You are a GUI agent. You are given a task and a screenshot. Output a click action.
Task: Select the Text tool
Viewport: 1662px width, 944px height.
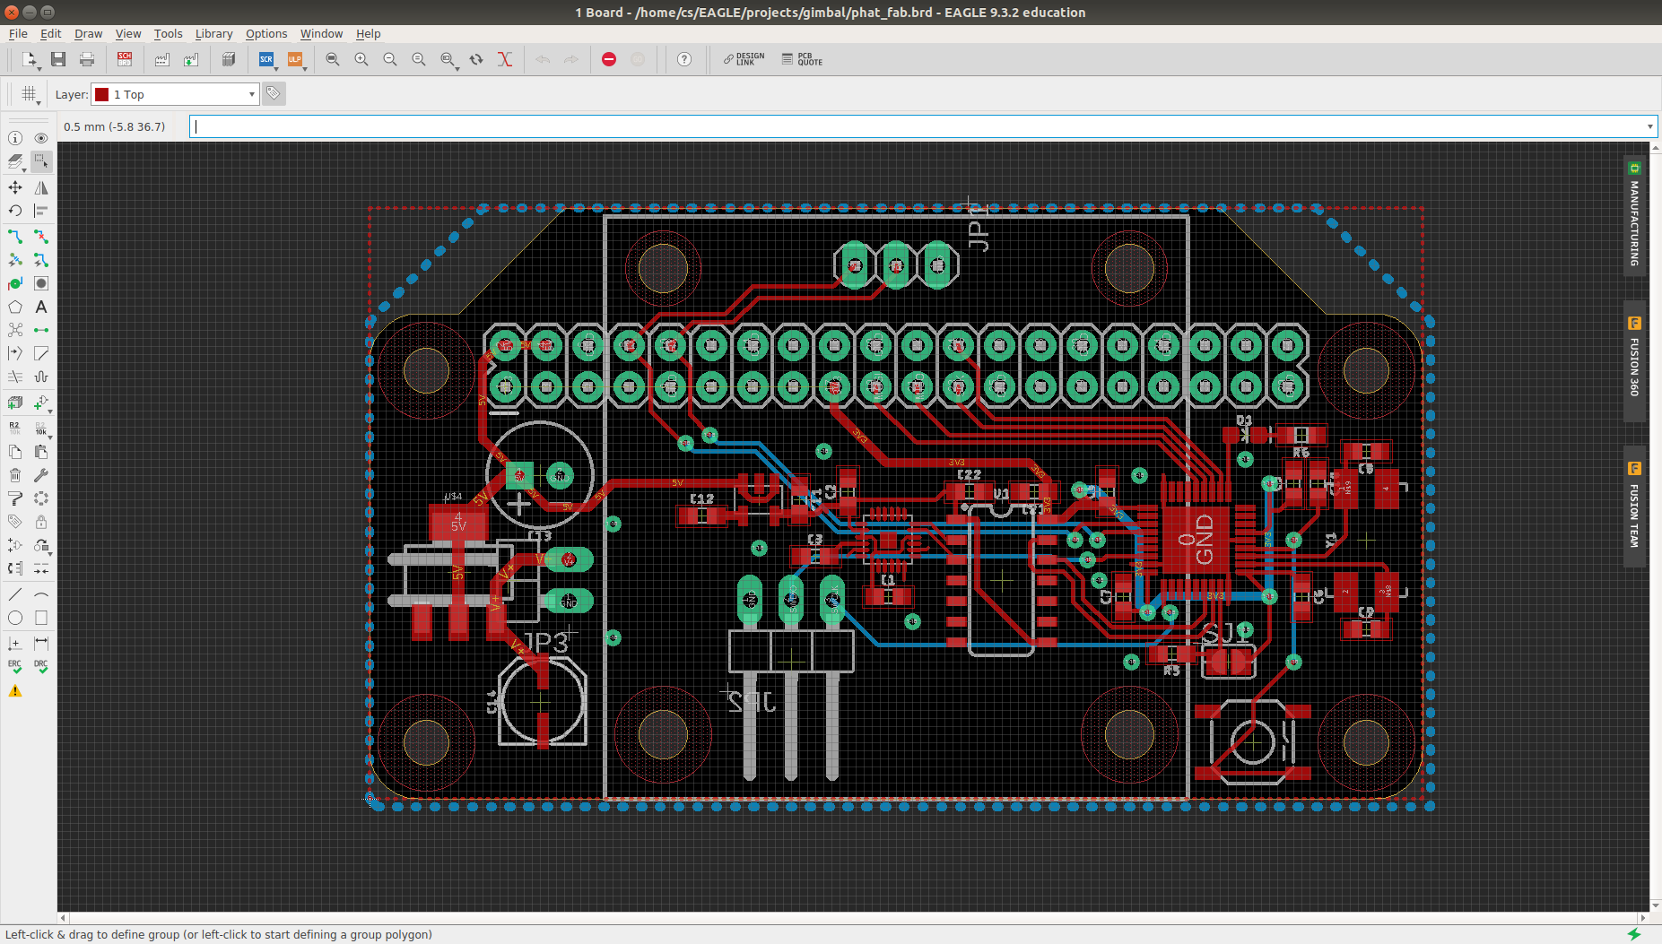(41, 307)
